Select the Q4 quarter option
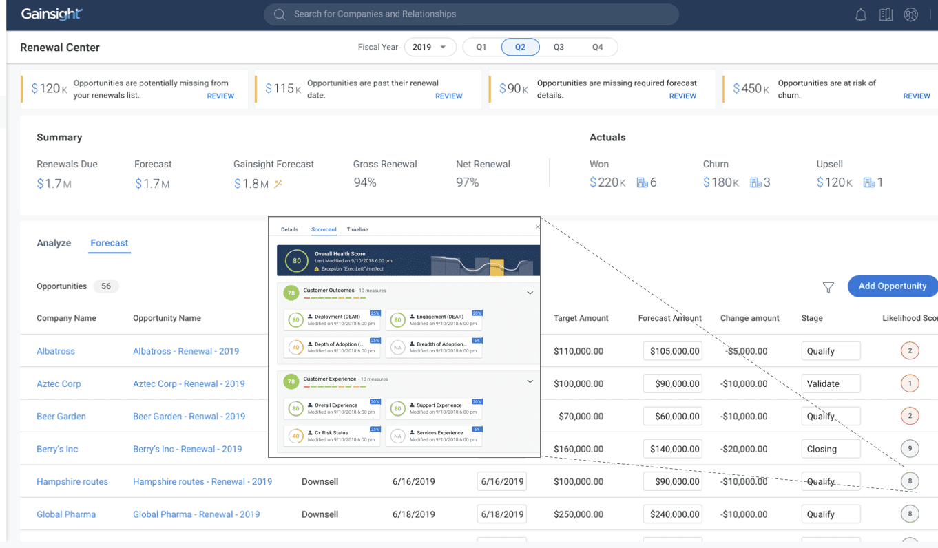This screenshot has height=548, width=938. [x=597, y=47]
